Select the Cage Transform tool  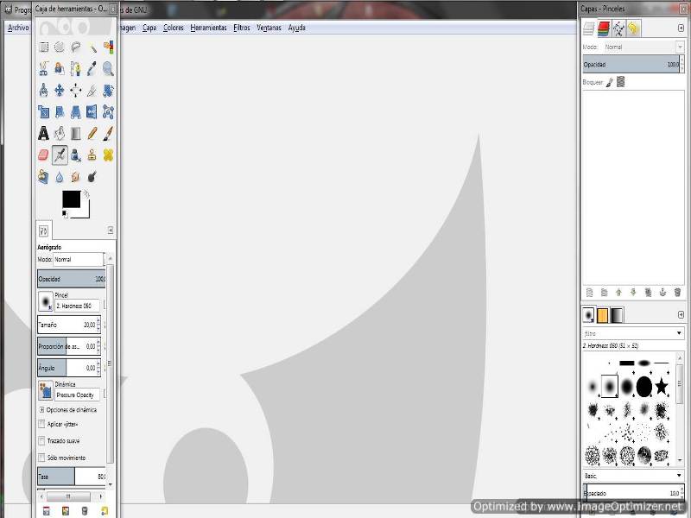pos(108,112)
